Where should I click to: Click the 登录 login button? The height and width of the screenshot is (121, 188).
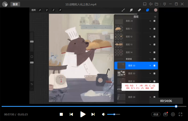coord(15,4)
